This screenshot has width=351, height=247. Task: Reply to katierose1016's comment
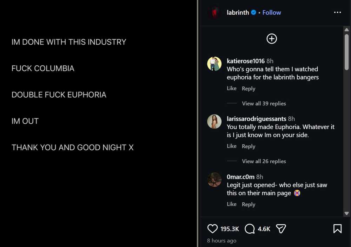[249, 89]
